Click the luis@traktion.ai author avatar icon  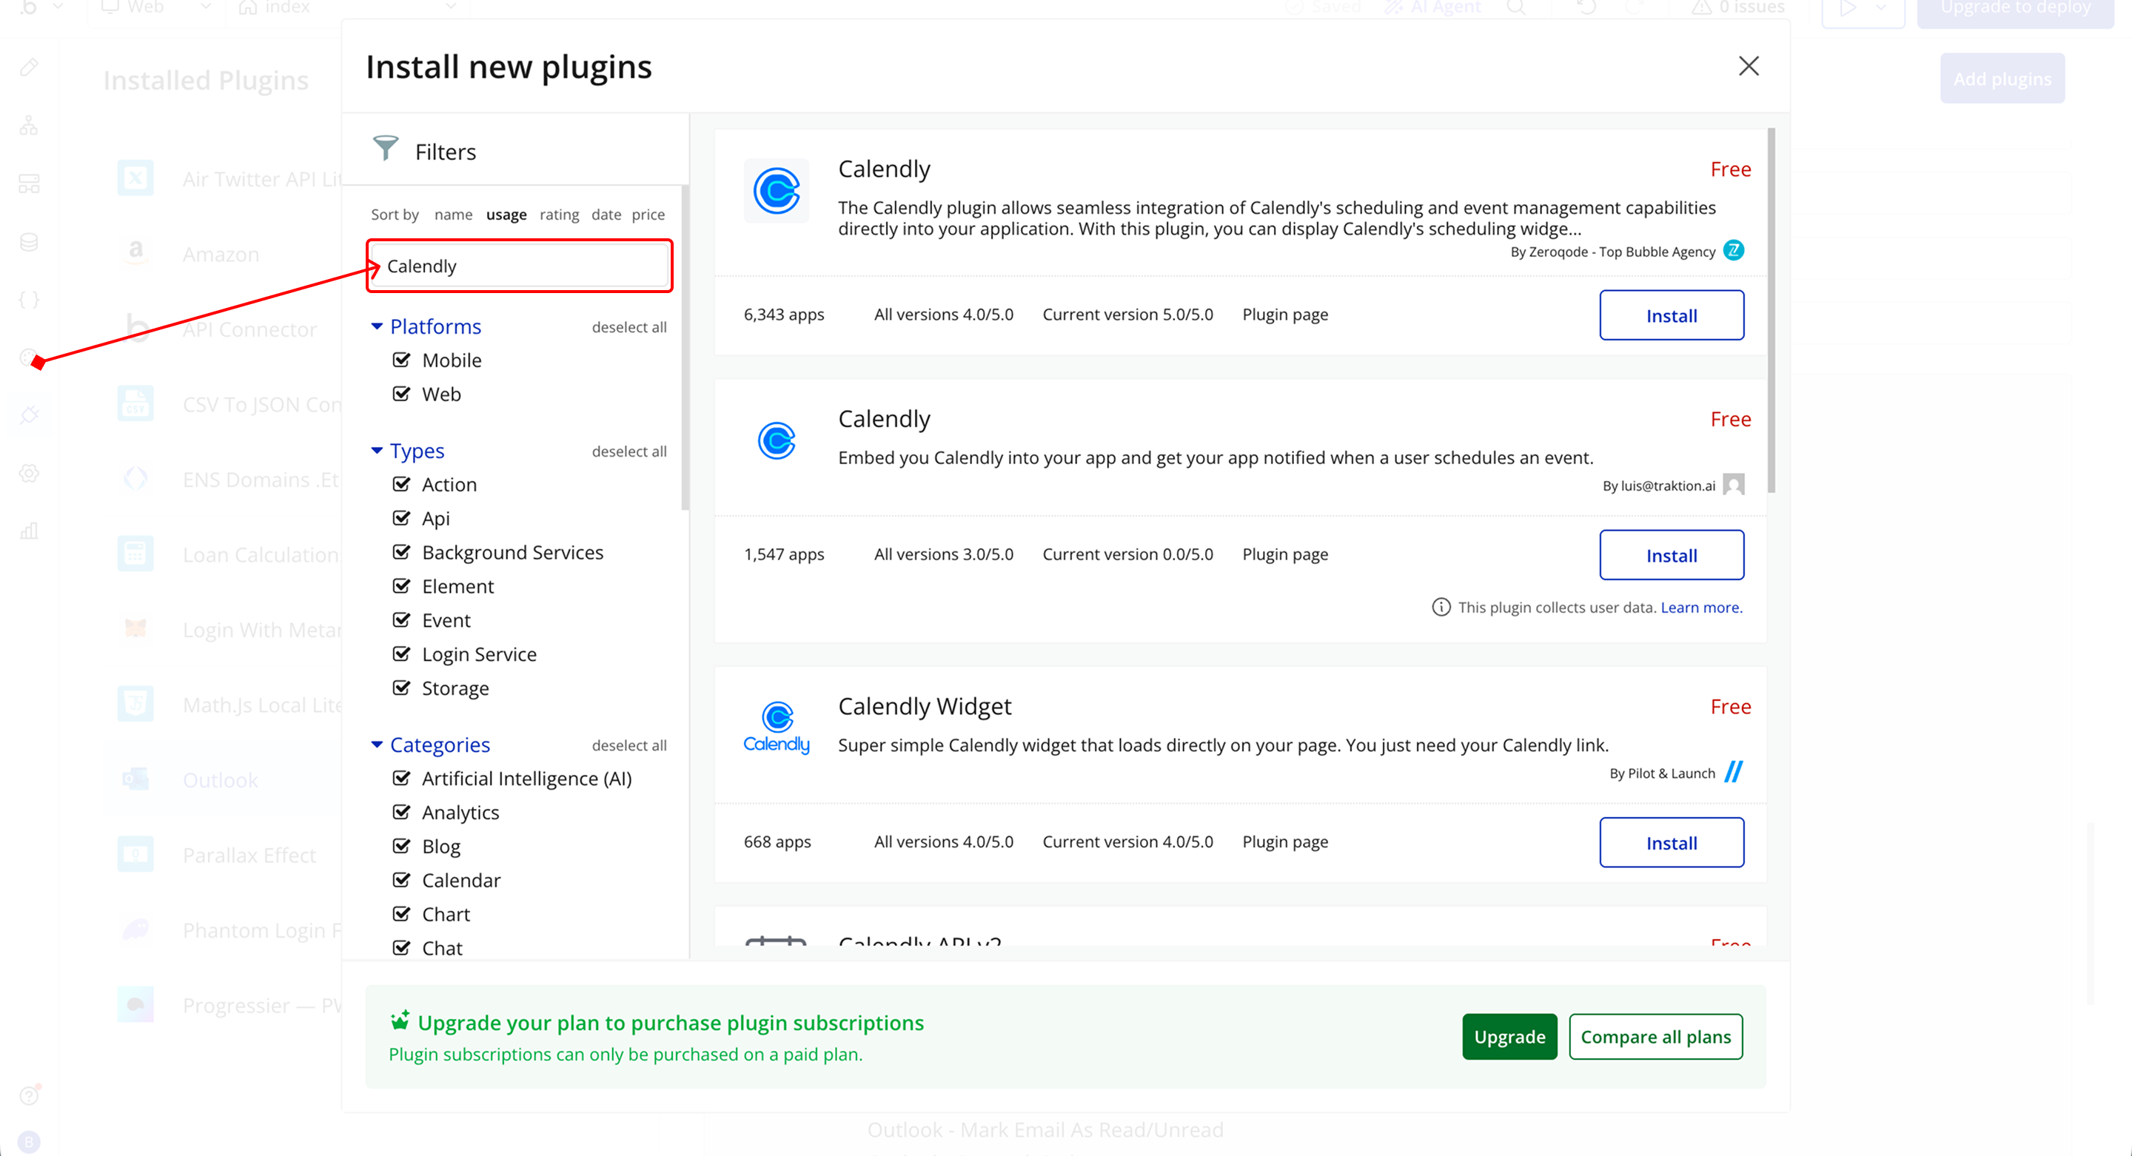[1733, 485]
